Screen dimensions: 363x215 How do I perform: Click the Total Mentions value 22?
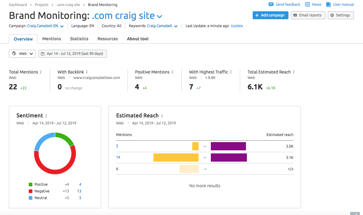[x=13, y=87]
